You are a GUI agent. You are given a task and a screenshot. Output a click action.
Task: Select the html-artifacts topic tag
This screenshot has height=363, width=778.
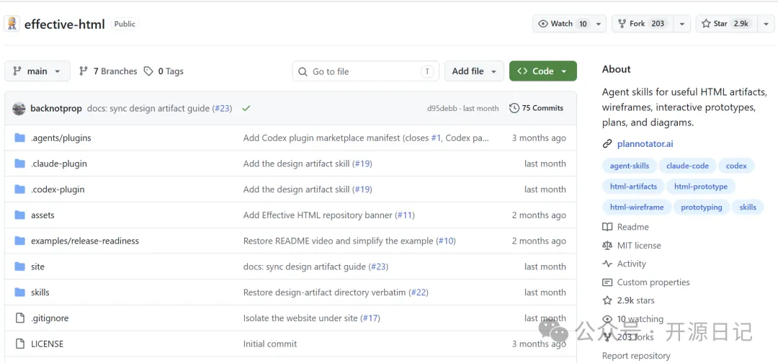tap(634, 187)
